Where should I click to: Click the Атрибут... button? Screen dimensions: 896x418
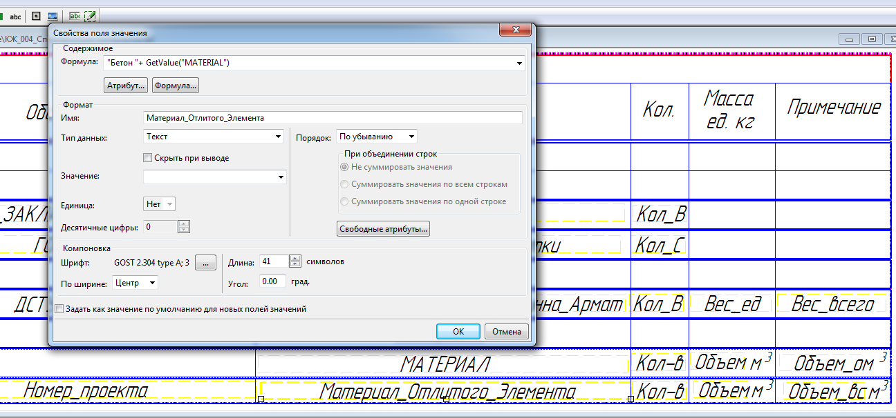[x=126, y=86]
